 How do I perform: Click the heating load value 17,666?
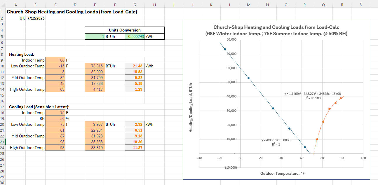pos(95,83)
